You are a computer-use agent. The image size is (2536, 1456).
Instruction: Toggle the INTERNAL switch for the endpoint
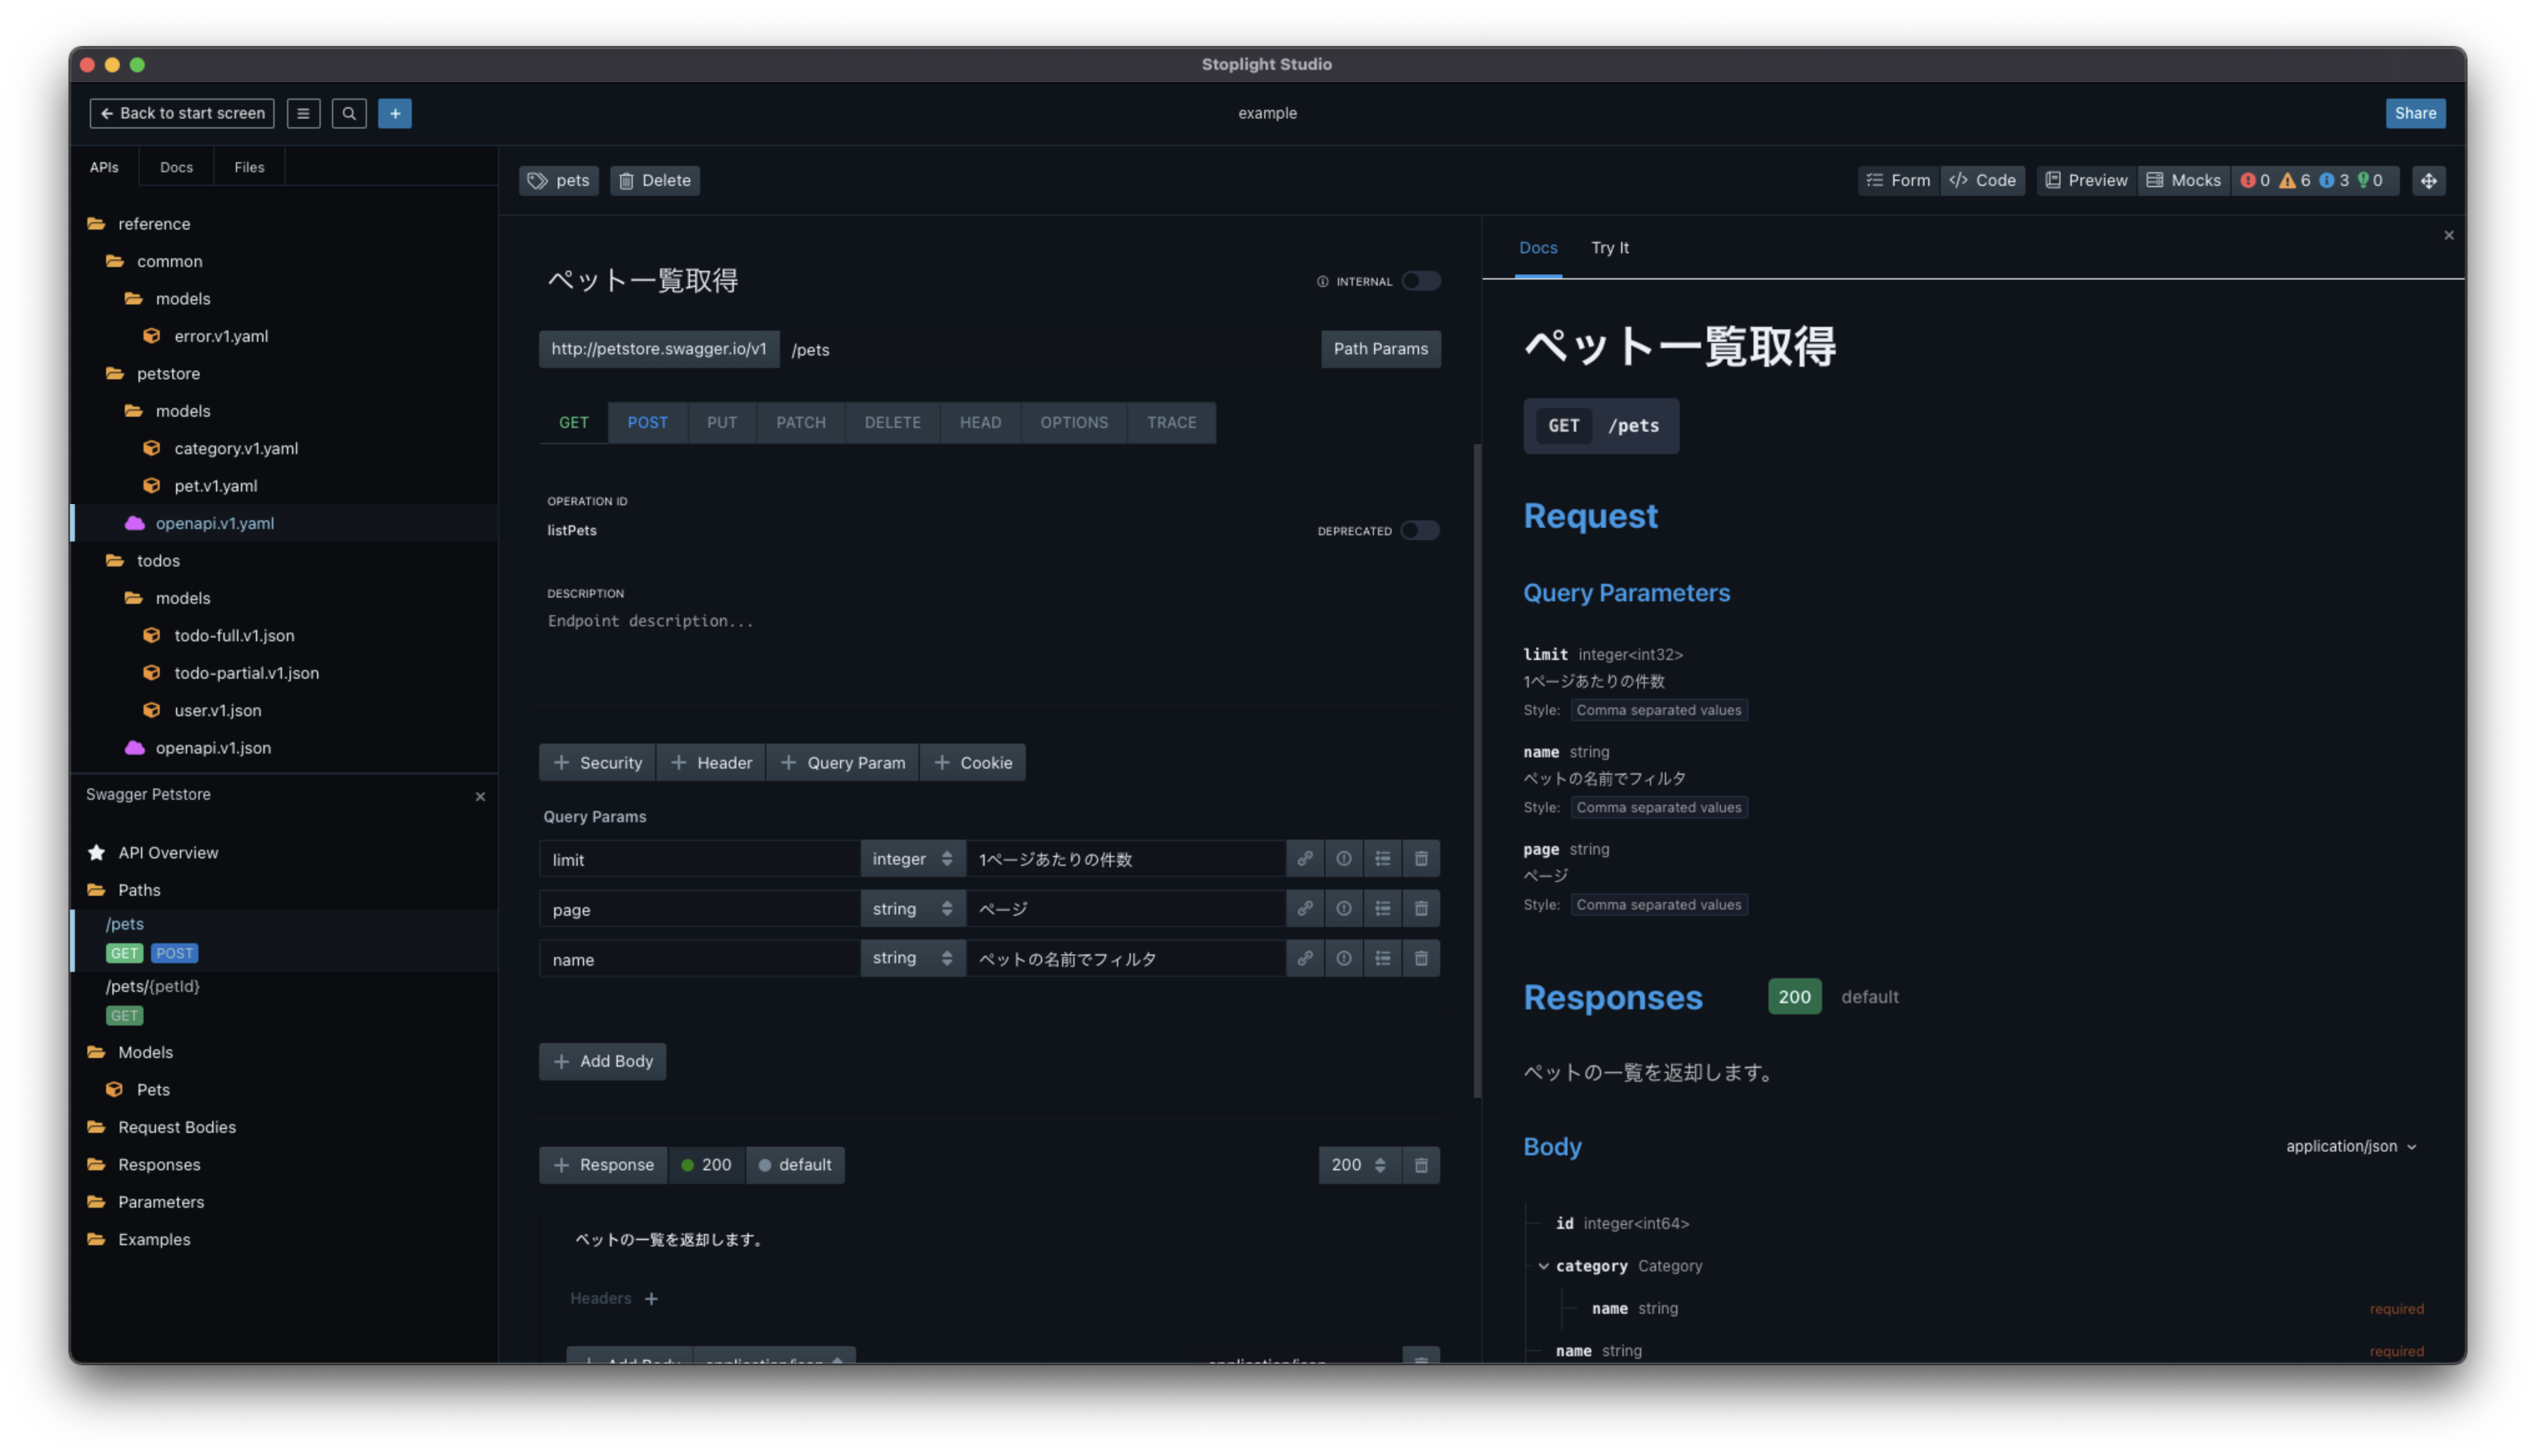(x=1421, y=281)
